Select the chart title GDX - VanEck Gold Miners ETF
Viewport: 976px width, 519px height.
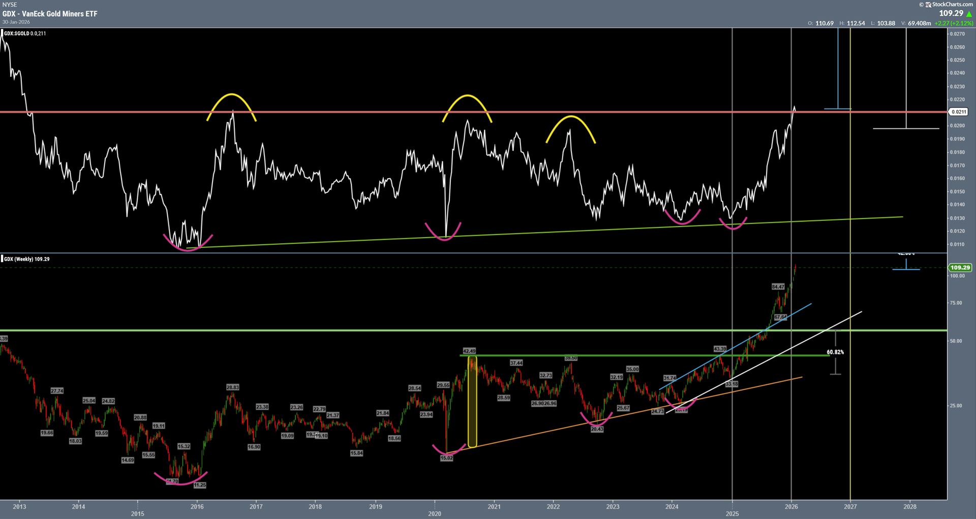50,14
